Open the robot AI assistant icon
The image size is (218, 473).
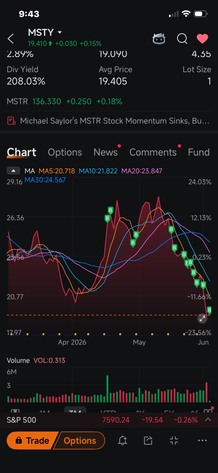point(159,38)
